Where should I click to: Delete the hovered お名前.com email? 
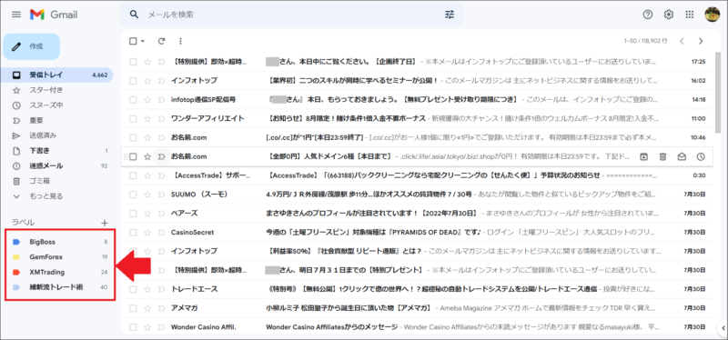[663, 156]
